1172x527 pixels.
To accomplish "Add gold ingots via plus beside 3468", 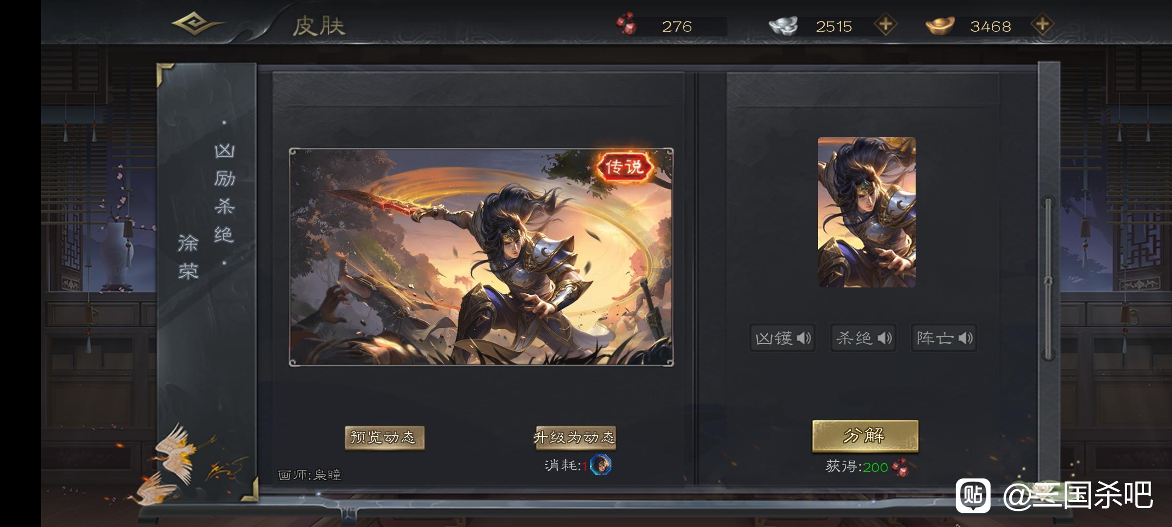I will point(1042,24).
